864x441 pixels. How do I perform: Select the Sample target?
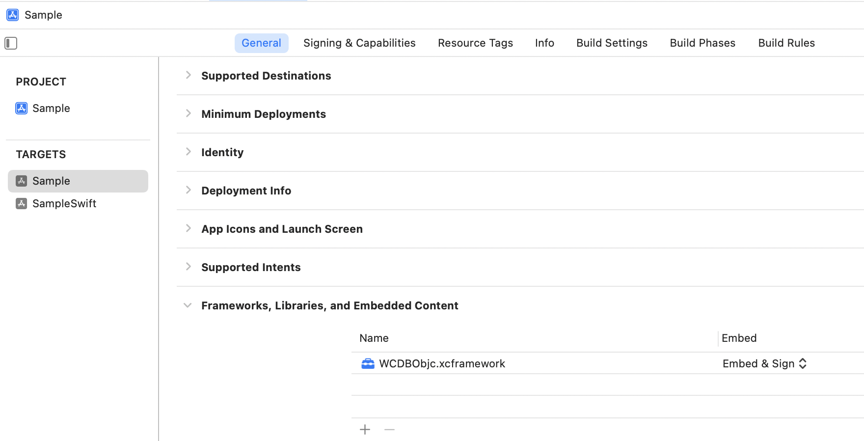point(78,181)
